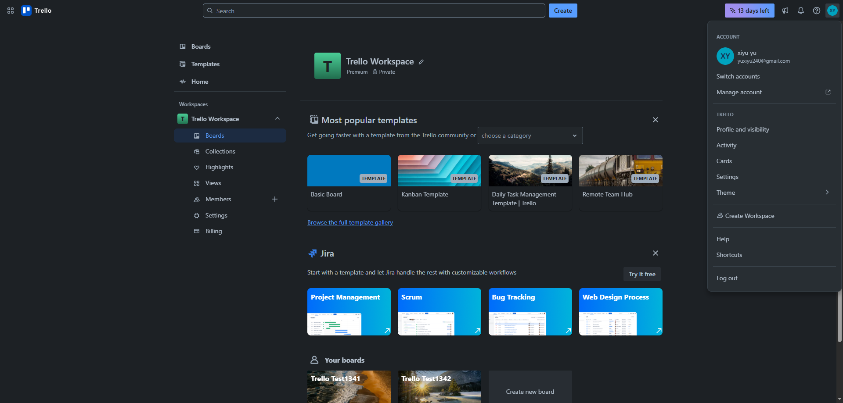Image resolution: width=843 pixels, height=403 pixels.
Task: Click the Try it free button
Action: [x=642, y=274]
